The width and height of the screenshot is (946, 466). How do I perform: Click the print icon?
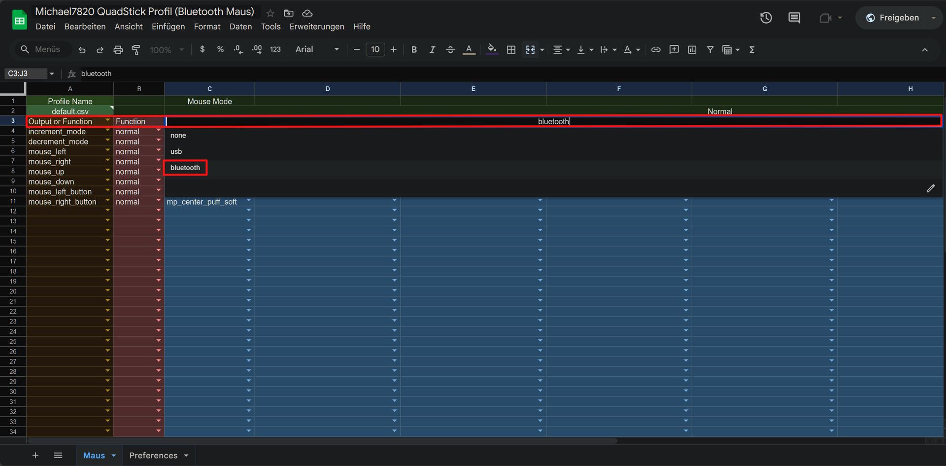(x=118, y=50)
